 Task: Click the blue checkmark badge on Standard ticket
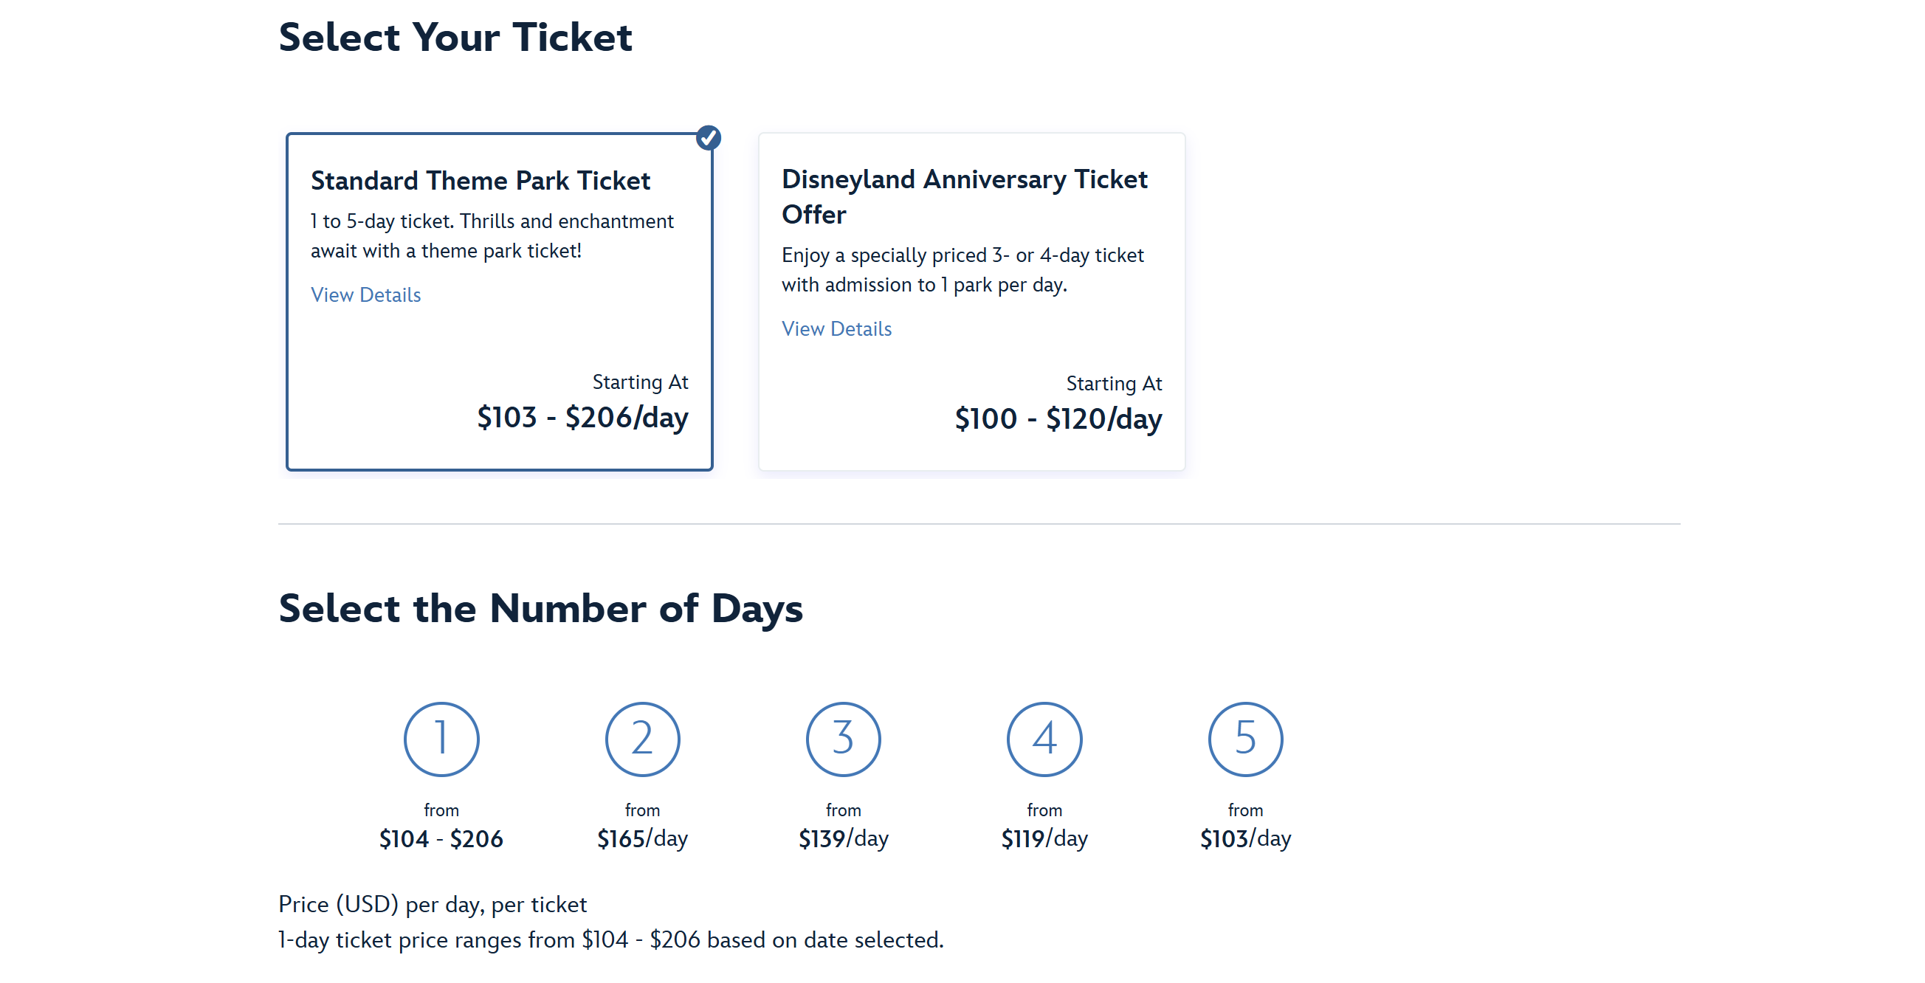[x=708, y=138]
